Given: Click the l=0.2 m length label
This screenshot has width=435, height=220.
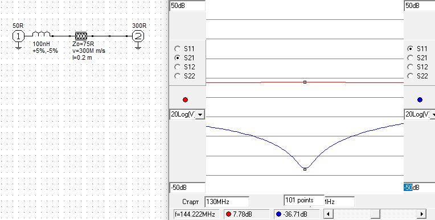Looking at the screenshot, I should pyautogui.click(x=82, y=57).
